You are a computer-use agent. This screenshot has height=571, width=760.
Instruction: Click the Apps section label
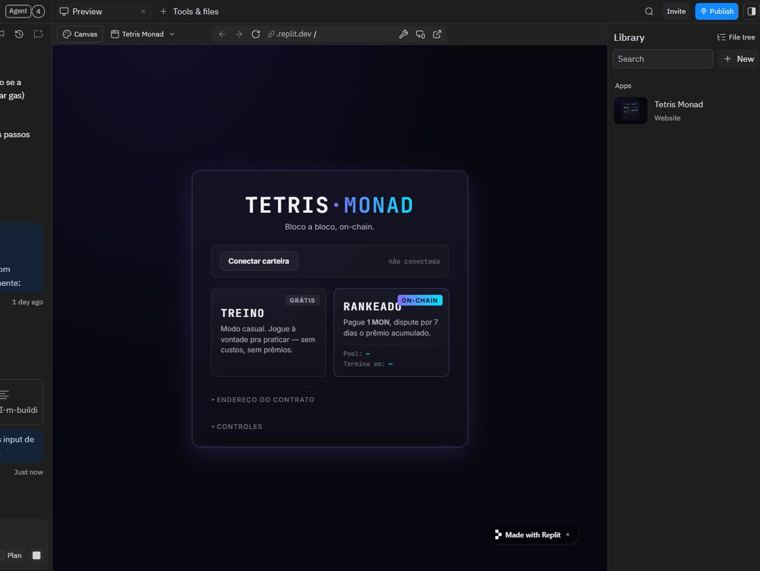pos(623,86)
